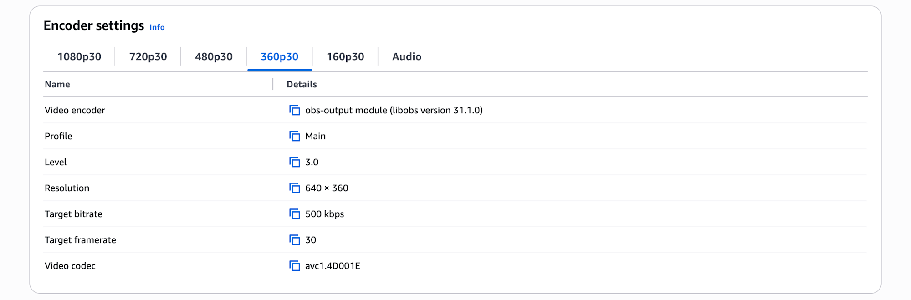Switch to the 1080p30 tab
This screenshot has height=300, width=911.
pyautogui.click(x=79, y=56)
